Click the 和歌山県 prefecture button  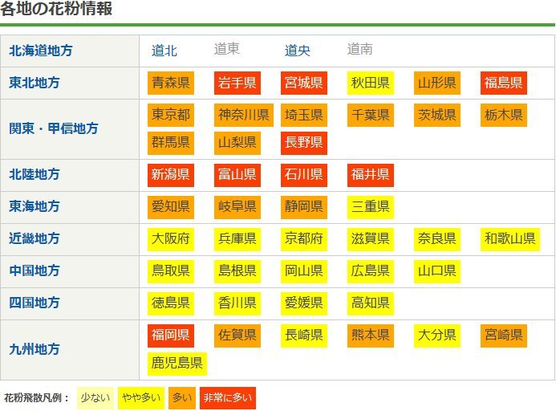pyautogui.click(x=509, y=239)
